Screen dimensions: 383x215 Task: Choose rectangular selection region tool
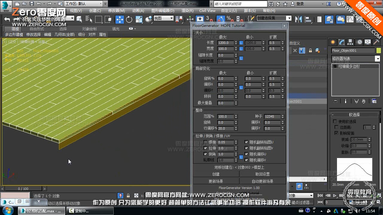tap(98, 19)
